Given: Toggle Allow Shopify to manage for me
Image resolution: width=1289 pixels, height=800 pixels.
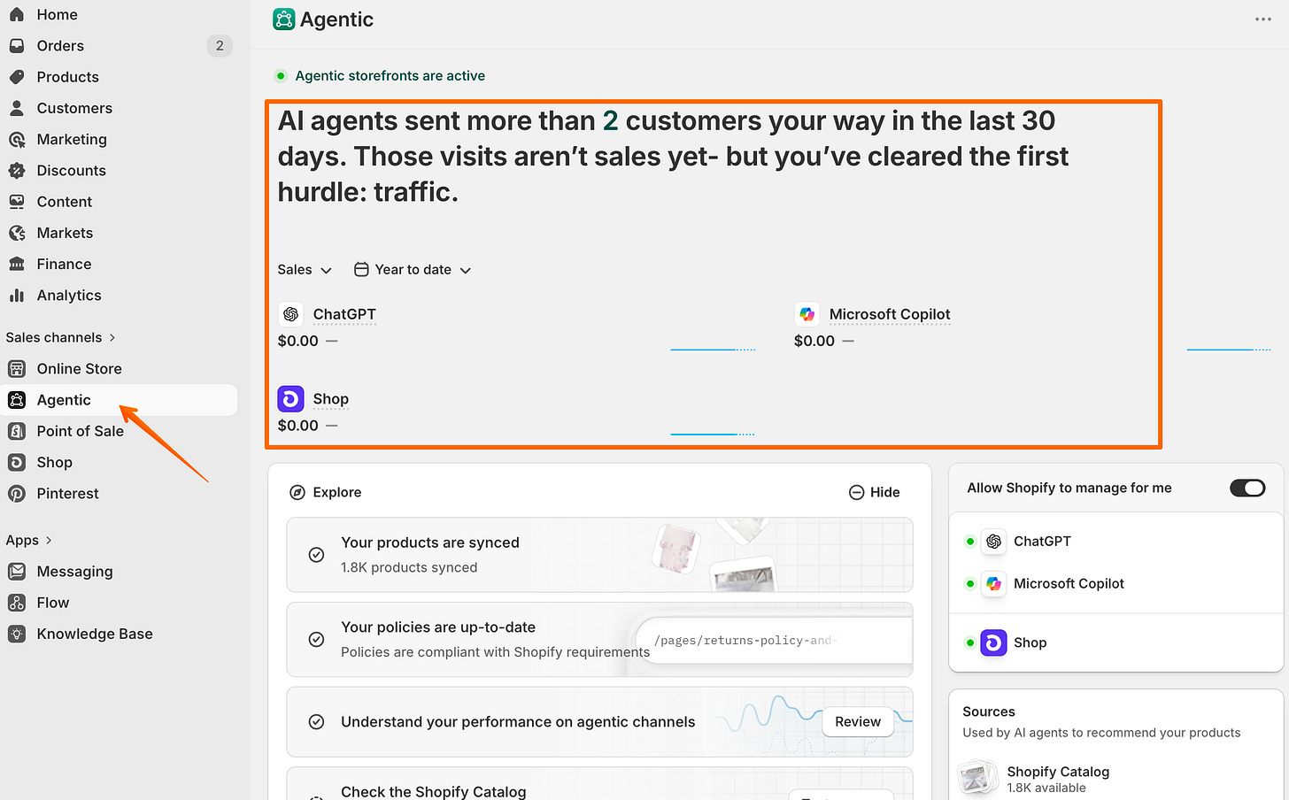Looking at the screenshot, I should [x=1247, y=488].
